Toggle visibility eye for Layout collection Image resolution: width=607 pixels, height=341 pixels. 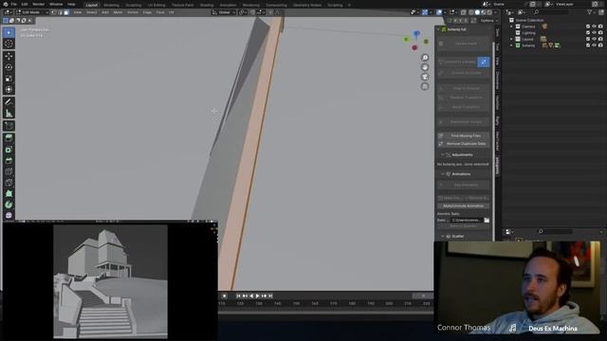click(x=595, y=39)
